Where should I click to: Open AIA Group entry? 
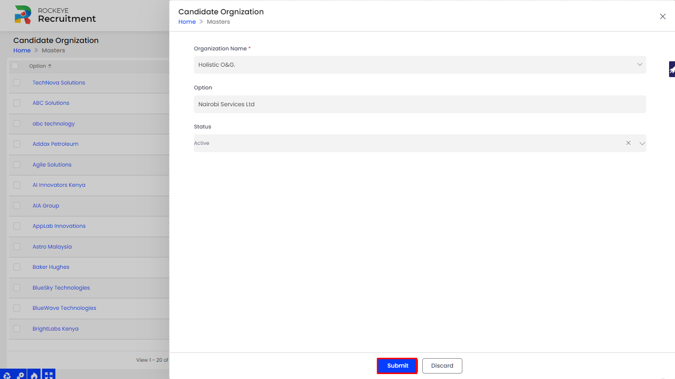coord(46,206)
